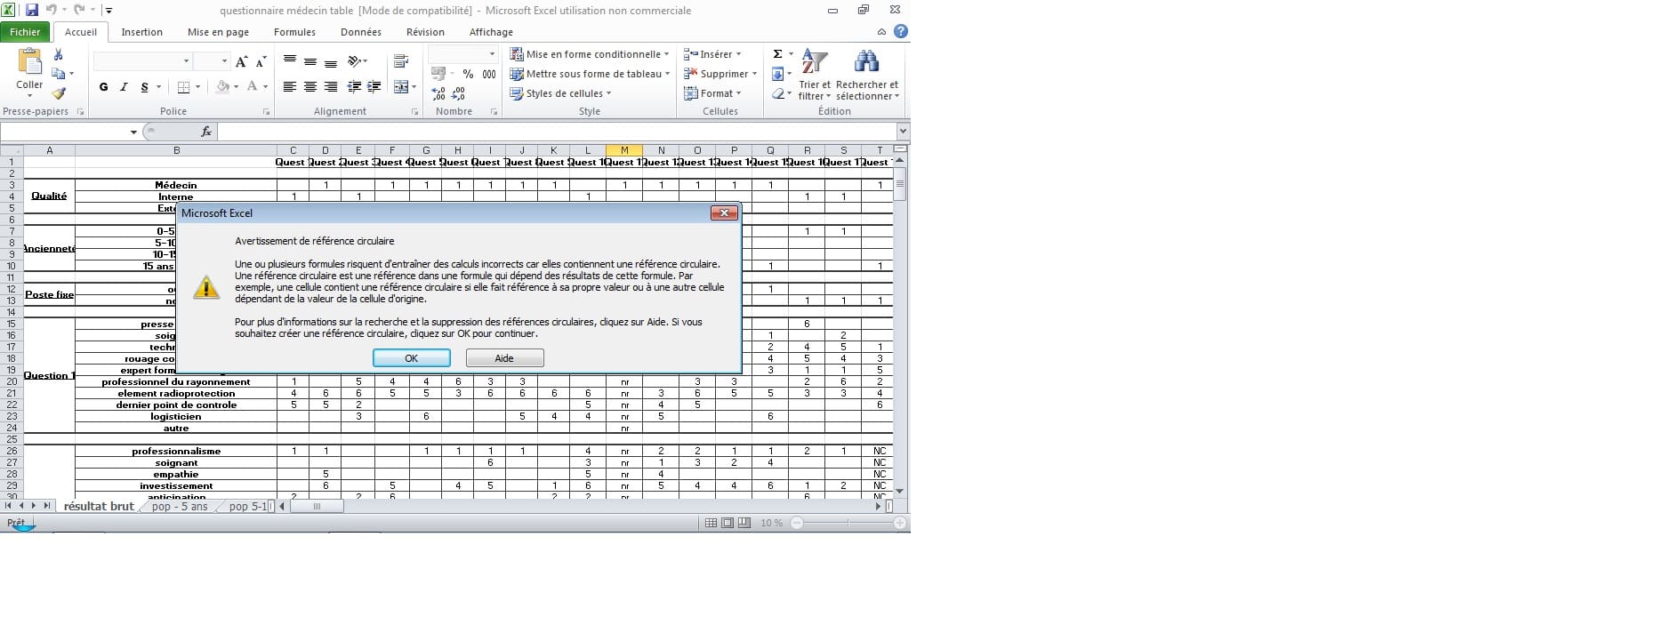Switch to page layout view in status bar
This screenshot has height=633, width=1672.
(727, 523)
